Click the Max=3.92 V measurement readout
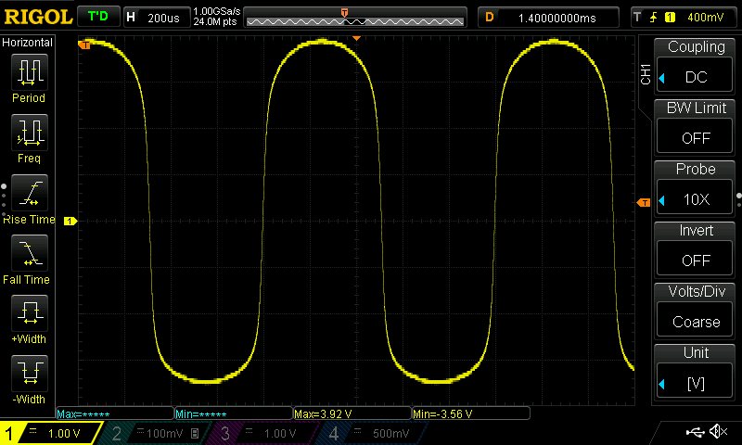The height and width of the screenshot is (445, 742). pos(351,413)
